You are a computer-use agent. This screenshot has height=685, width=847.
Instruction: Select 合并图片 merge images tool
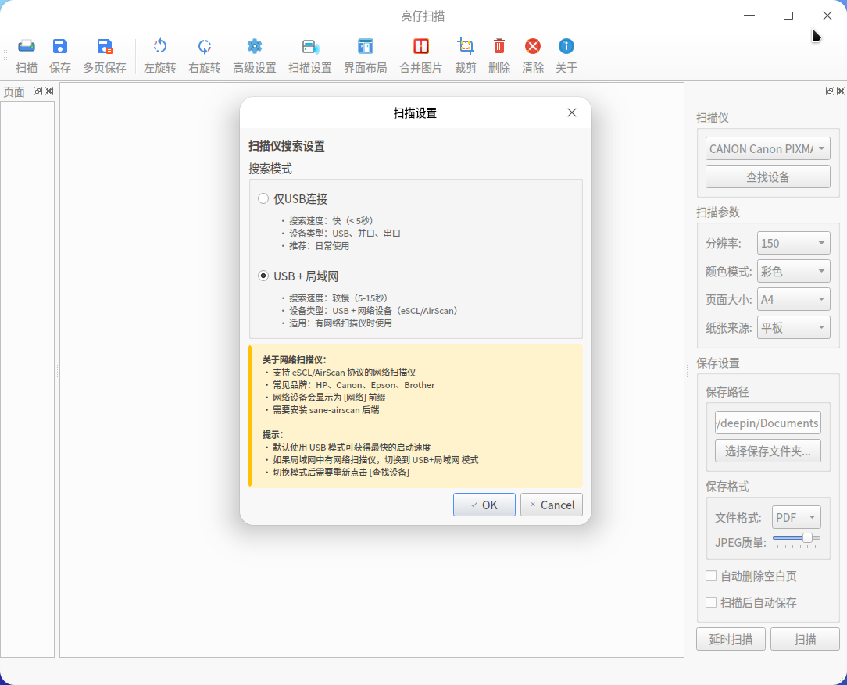point(421,46)
